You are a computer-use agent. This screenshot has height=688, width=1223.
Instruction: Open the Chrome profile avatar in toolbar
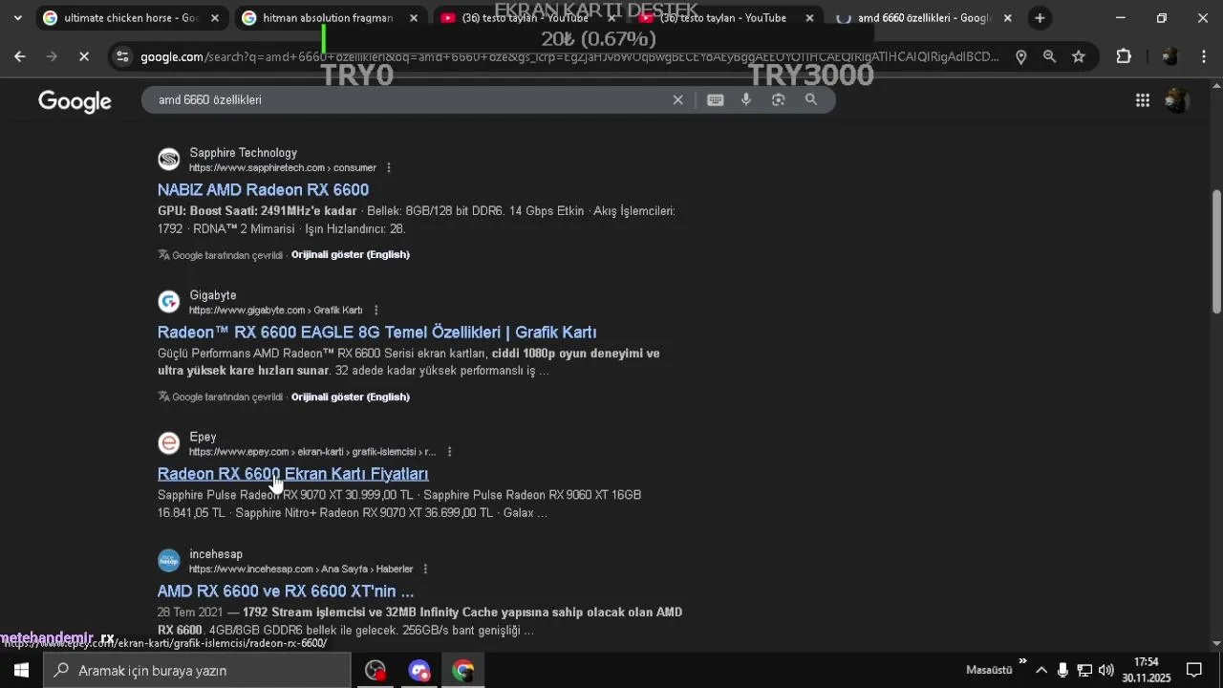tap(1169, 56)
